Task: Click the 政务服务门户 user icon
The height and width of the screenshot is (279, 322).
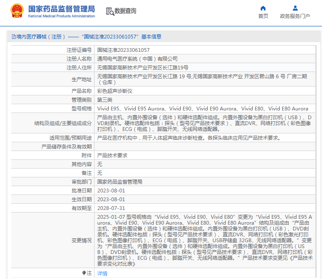Action: 295,8
